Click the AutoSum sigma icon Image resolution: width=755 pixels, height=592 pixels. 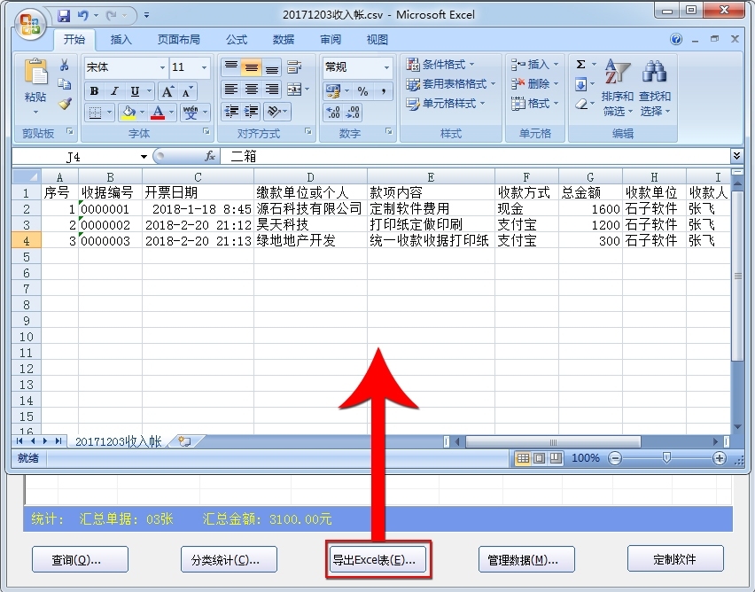(581, 65)
